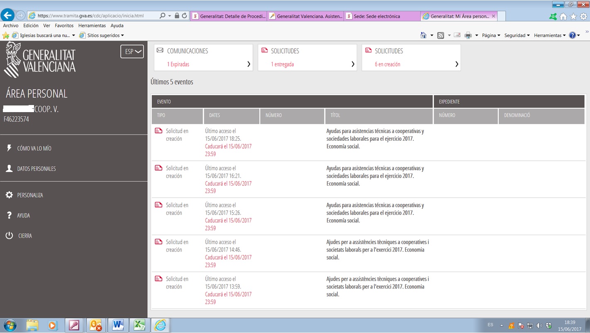Click the DENOMINACIÓ column header

tap(541, 115)
